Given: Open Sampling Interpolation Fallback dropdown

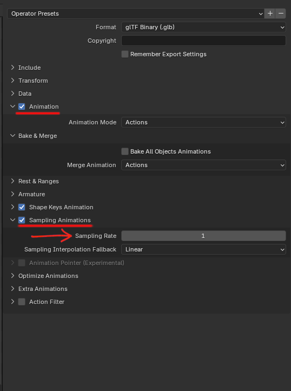Looking at the screenshot, I should pos(203,249).
